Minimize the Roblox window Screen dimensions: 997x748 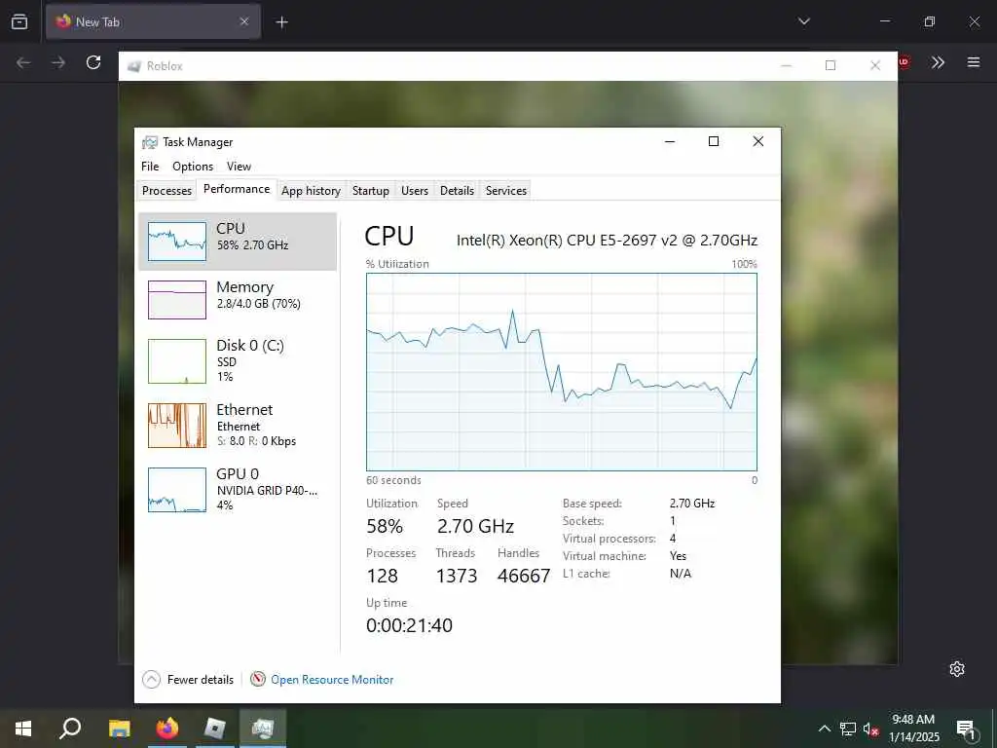click(787, 65)
